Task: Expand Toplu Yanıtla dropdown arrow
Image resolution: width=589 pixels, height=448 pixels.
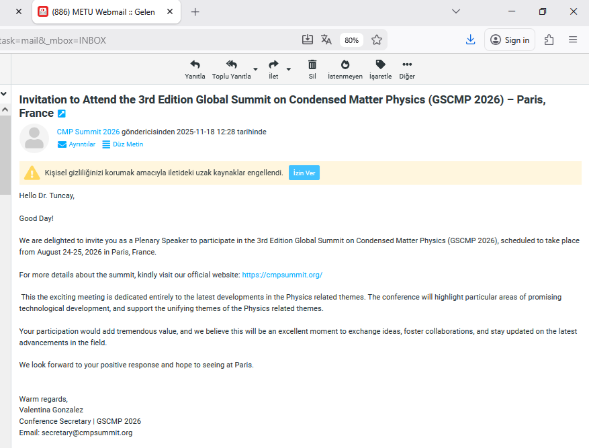Action: (x=255, y=69)
